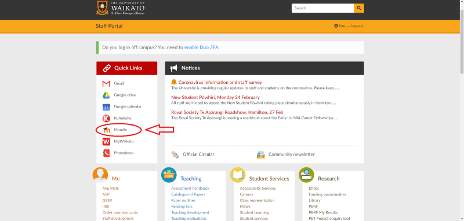Click the Research section magnifier icon
Screen dimensions: 464x221
point(306,175)
